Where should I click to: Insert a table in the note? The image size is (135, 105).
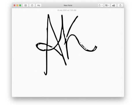click(25, 5)
